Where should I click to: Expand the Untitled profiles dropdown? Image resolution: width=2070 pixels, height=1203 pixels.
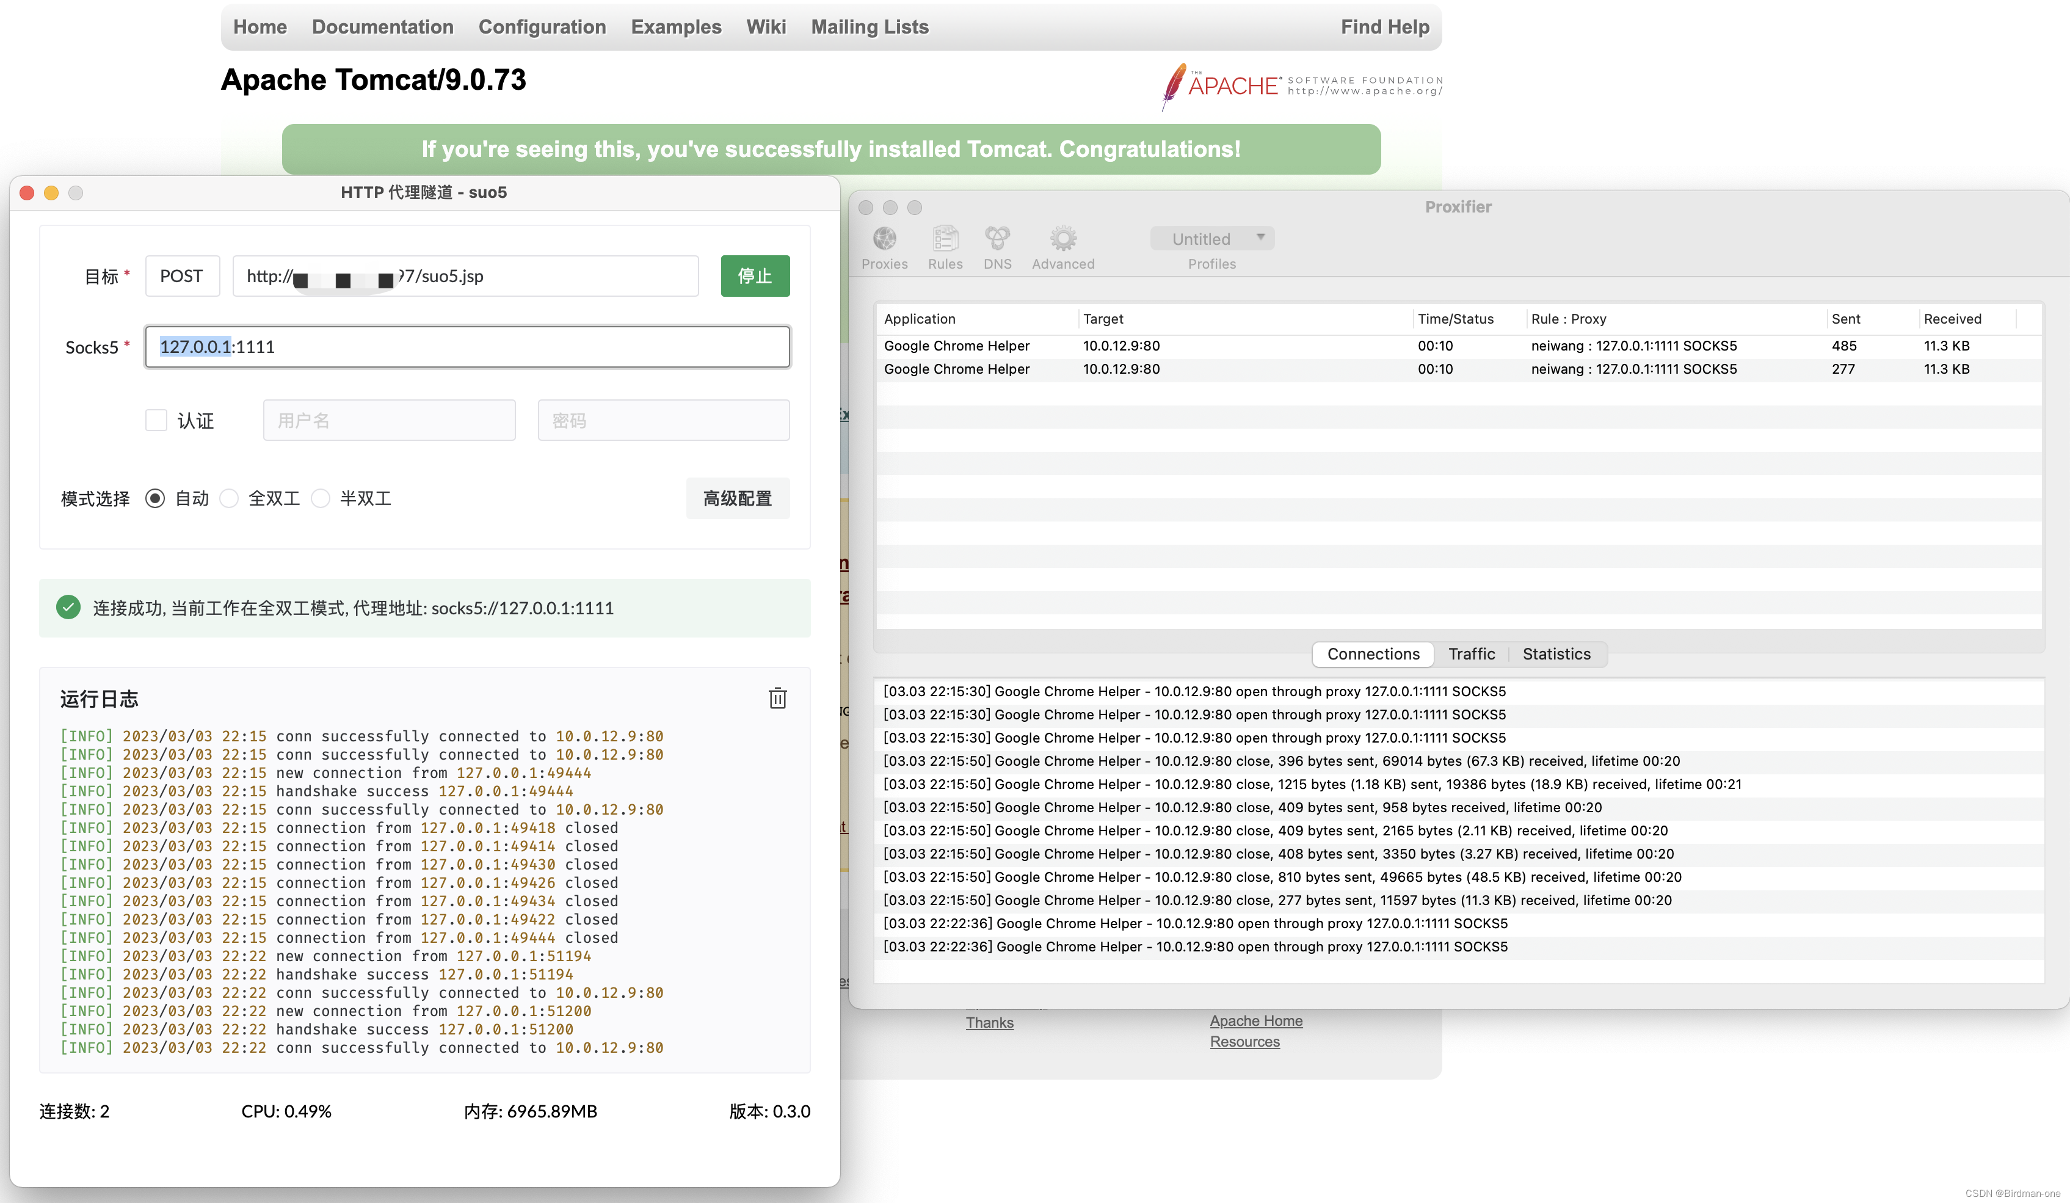pyautogui.click(x=1211, y=239)
